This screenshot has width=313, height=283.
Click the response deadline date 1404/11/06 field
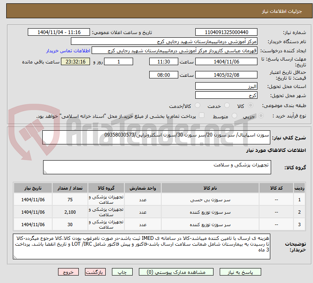click(x=226, y=61)
